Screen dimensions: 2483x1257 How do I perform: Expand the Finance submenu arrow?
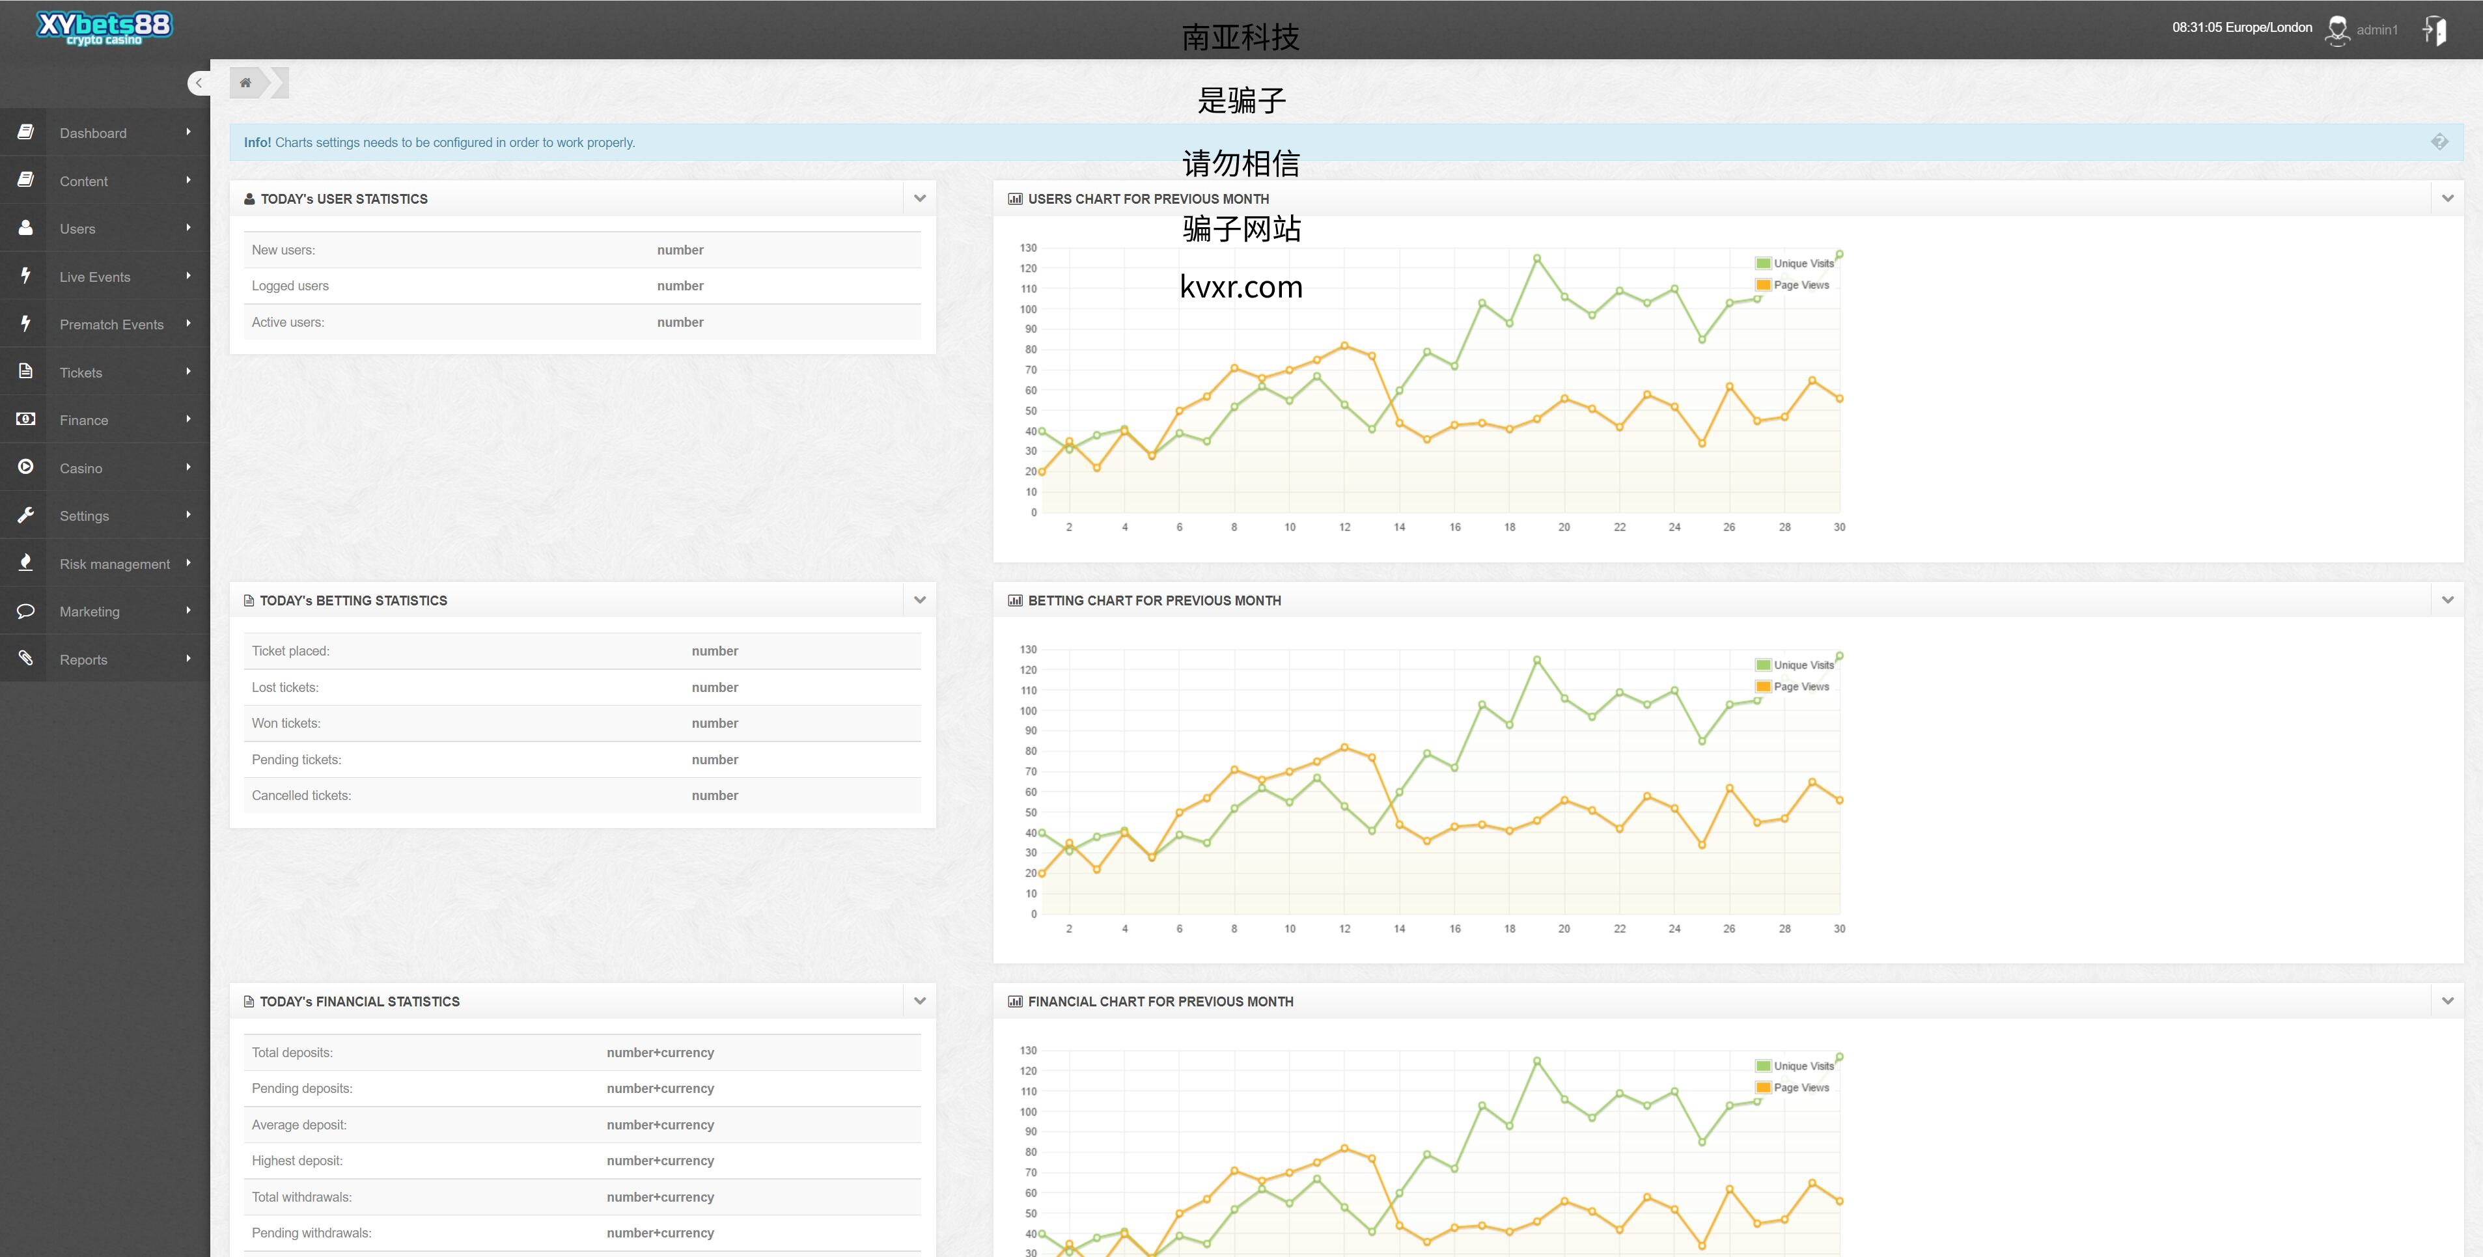coord(189,419)
